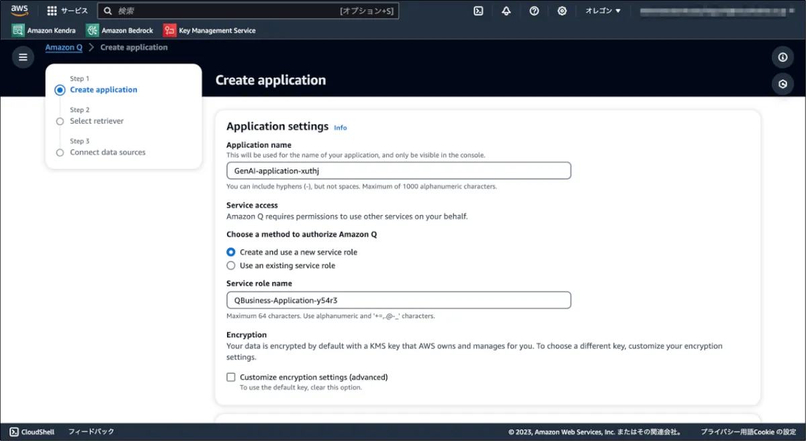This screenshot has height=441, width=806.
Task: Click the Info link beside Application settings
Action: click(x=341, y=128)
